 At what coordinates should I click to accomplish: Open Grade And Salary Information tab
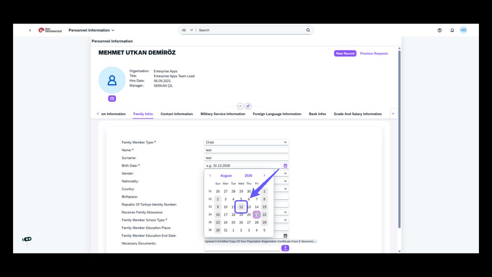pyautogui.click(x=358, y=114)
